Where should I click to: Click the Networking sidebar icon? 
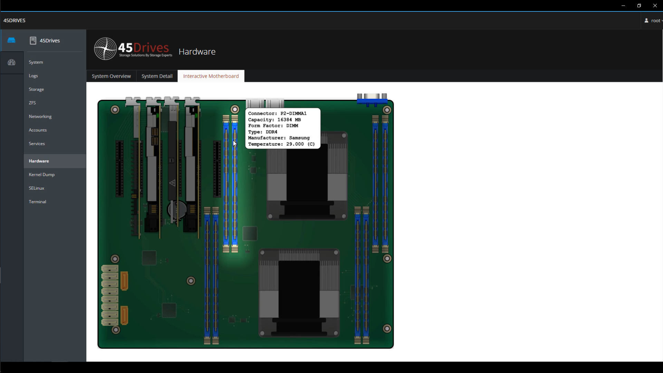click(40, 116)
